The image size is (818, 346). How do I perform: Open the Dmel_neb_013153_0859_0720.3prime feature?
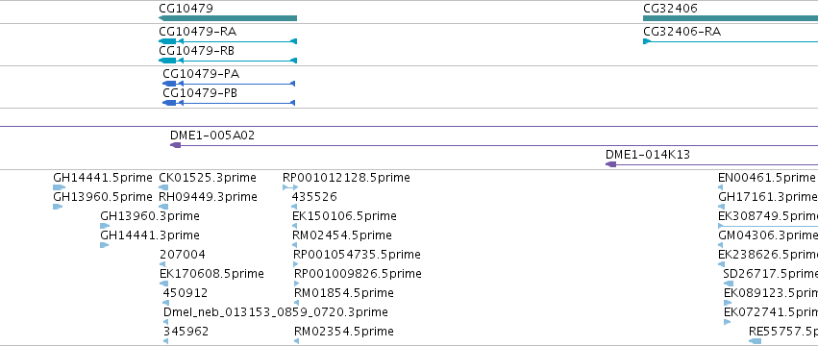pos(166,322)
